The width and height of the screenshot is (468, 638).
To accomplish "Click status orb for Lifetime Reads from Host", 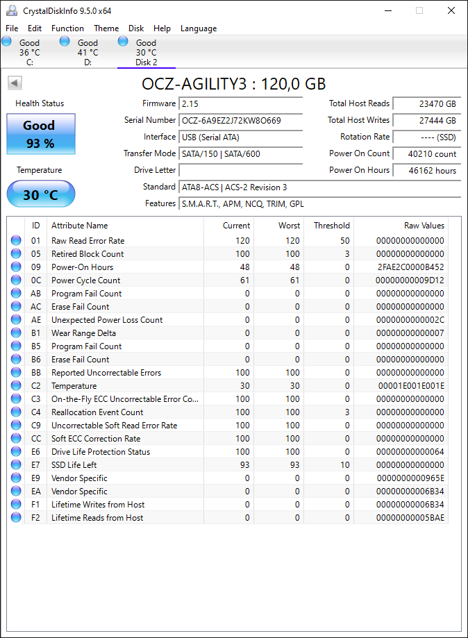I will point(16,518).
